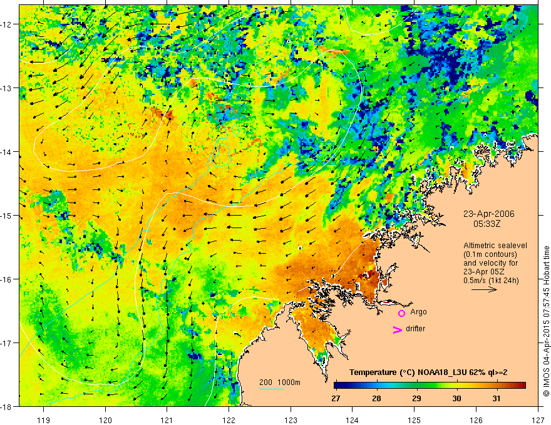Click latitude axis label -15
This screenshot has width=551, height=425.
pos(7,215)
